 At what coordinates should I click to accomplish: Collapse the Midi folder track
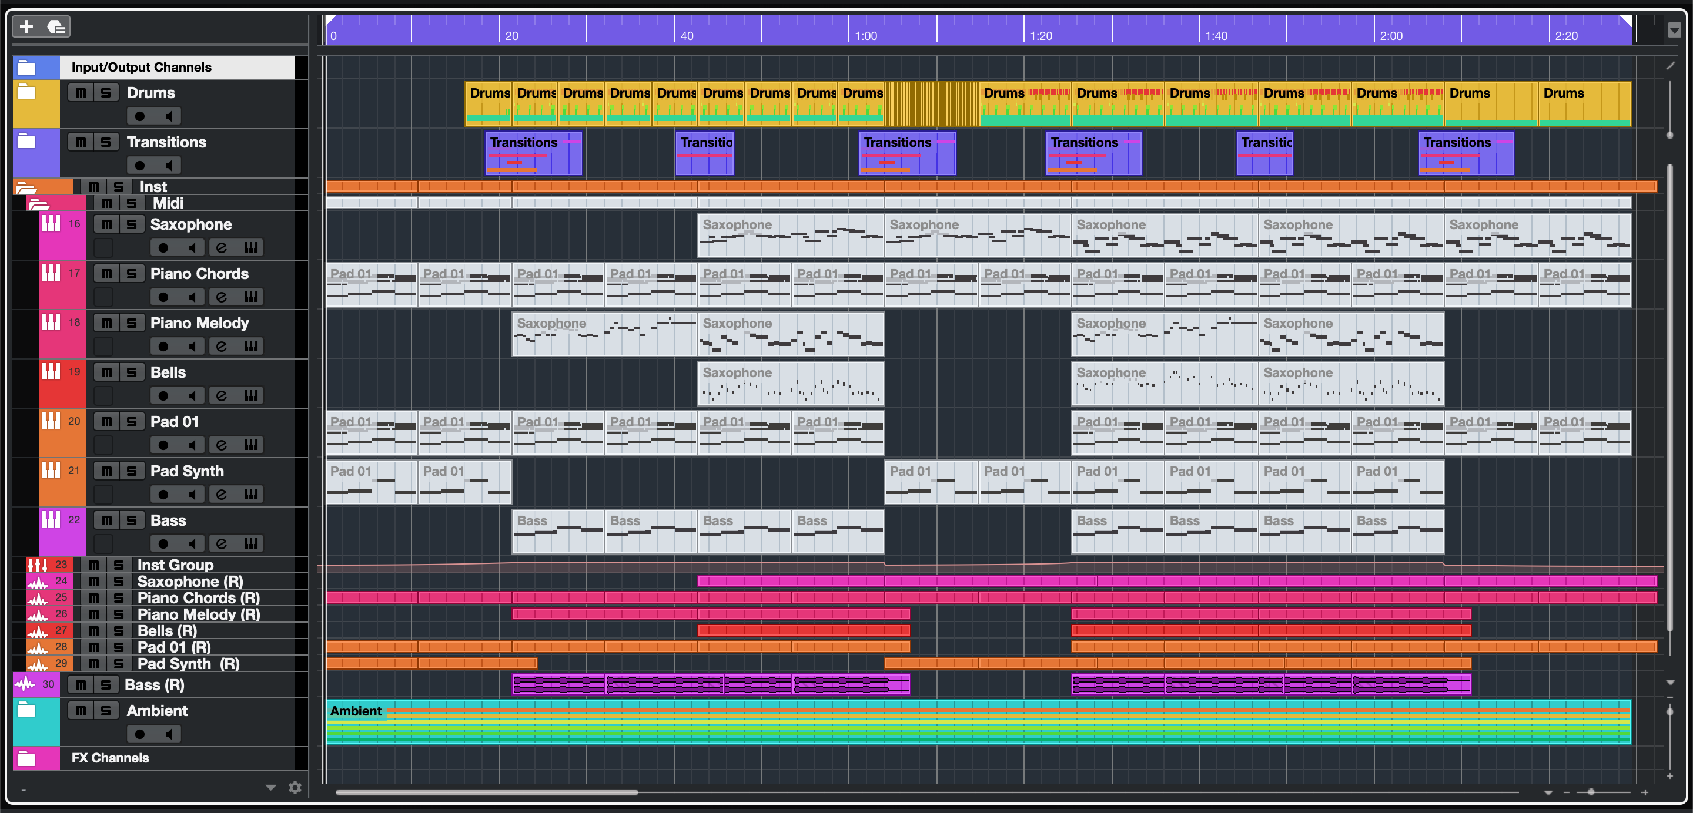pos(39,204)
